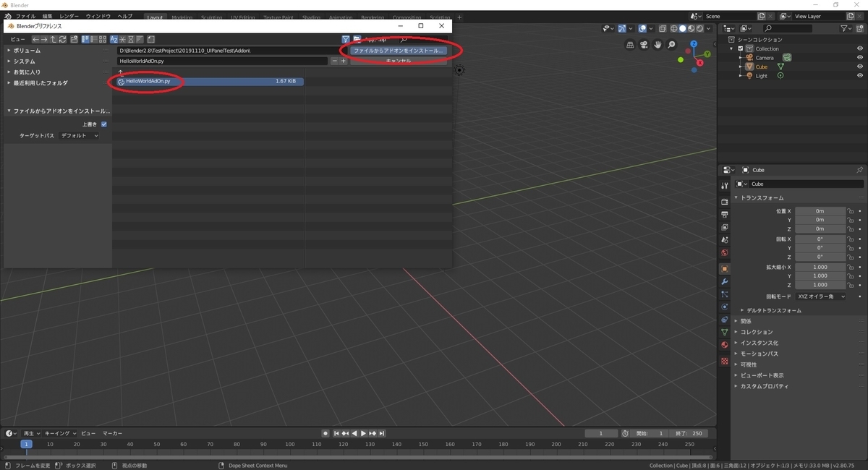Click install add-on from file button
This screenshot has height=470, width=868.
(398, 51)
